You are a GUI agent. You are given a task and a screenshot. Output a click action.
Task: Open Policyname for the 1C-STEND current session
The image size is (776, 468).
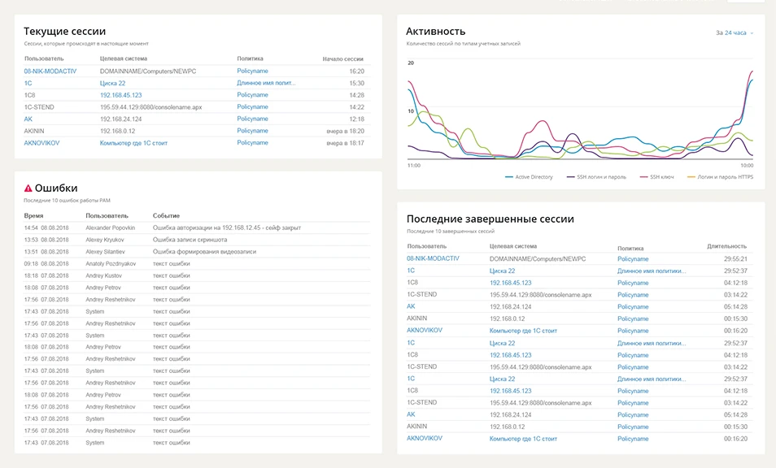point(252,106)
